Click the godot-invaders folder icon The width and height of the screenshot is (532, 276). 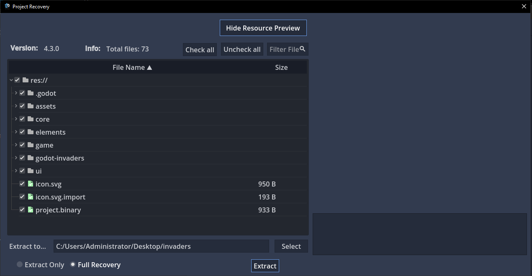click(30, 158)
